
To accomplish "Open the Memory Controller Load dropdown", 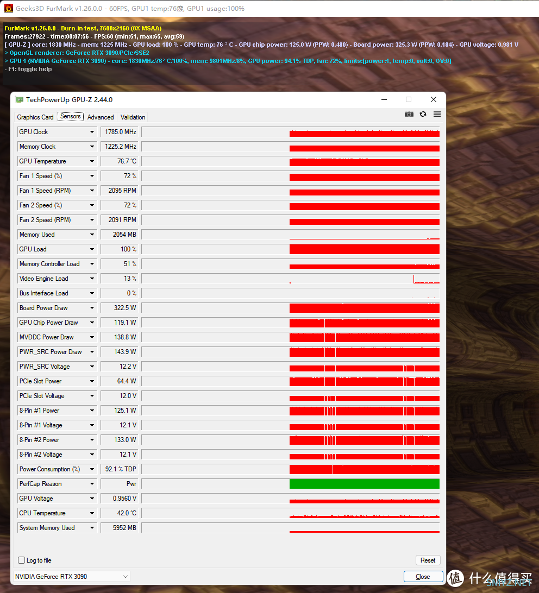I will pos(92,264).
